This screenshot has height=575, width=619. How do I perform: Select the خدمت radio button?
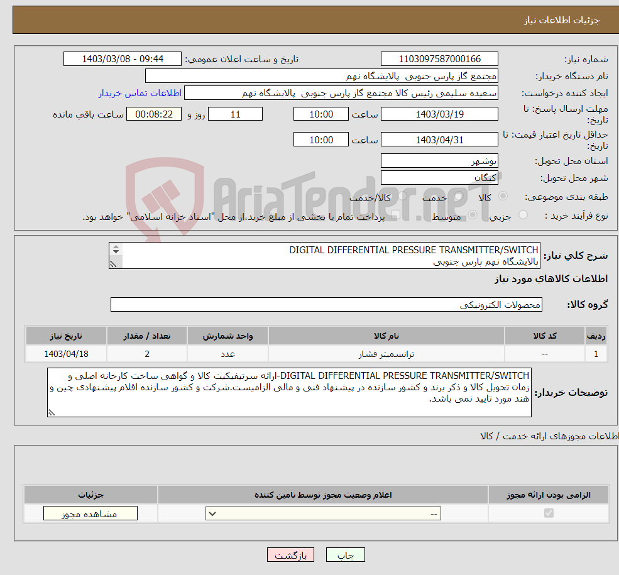click(x=458, y=196)
